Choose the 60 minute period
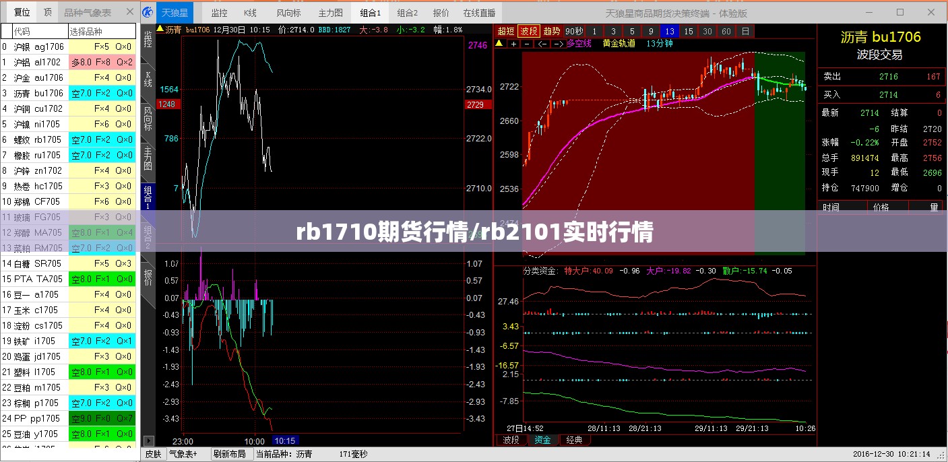This screenshot has height=462, width=948. 726,31
